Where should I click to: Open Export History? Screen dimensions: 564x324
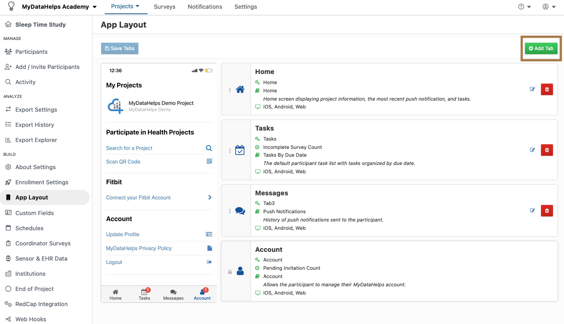34,125
